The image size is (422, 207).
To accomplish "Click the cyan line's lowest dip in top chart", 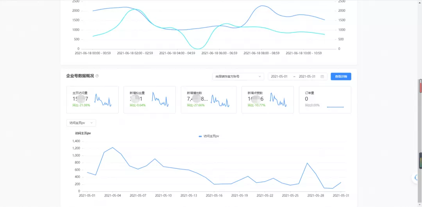I will tap(198, 49).
